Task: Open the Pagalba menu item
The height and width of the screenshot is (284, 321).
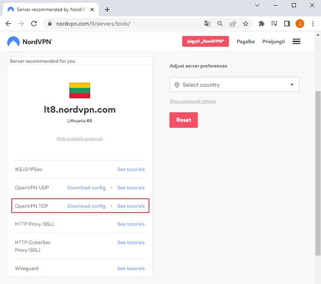Action: (x=245, y=42)
